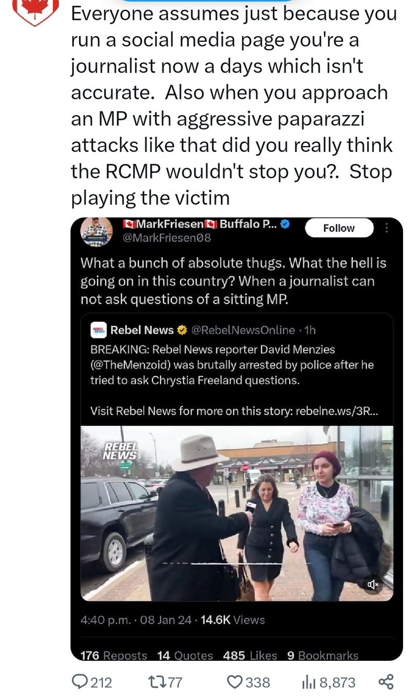Like the tweet using the heart icon

[236, 681]
